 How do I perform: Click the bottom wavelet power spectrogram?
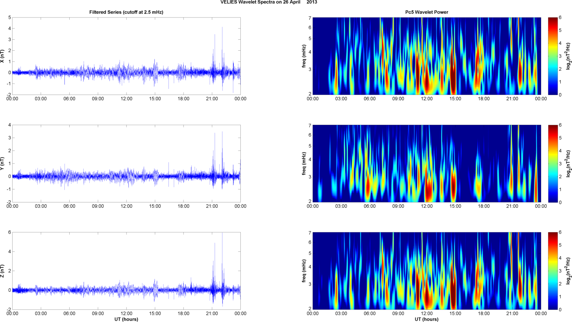[427, 271]
